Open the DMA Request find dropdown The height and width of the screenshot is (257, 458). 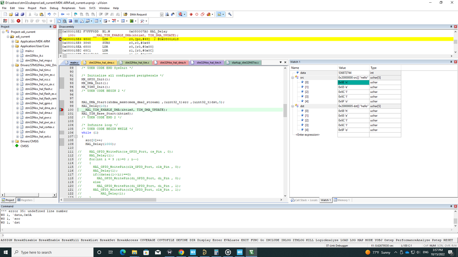click(x=161, y=15)
